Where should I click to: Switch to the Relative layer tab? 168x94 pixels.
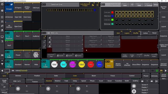click(57, 81)
